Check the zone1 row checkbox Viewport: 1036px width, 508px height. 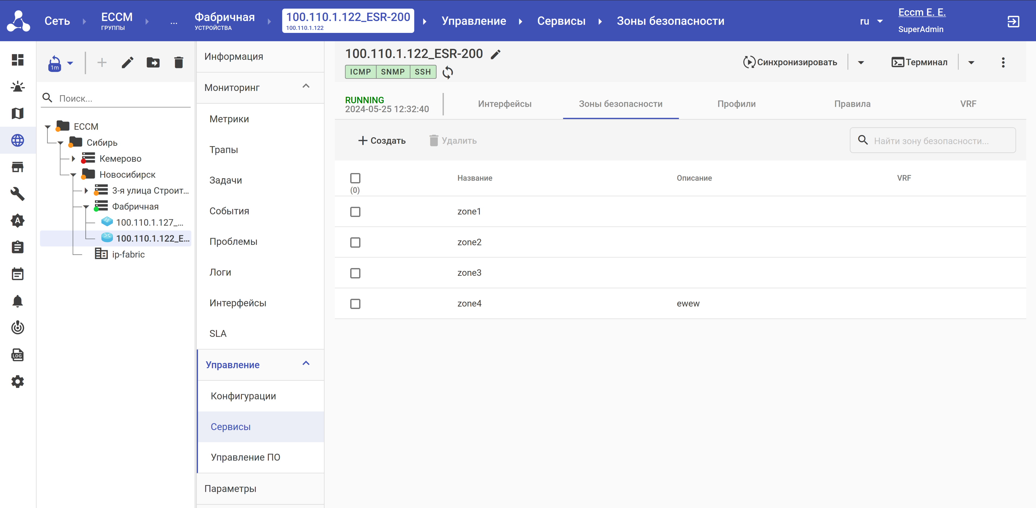click(x=355, y=212)
